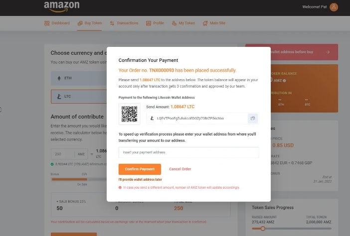
Task: Click the total 250 AMZ value
Action: [x=178, y=208]
